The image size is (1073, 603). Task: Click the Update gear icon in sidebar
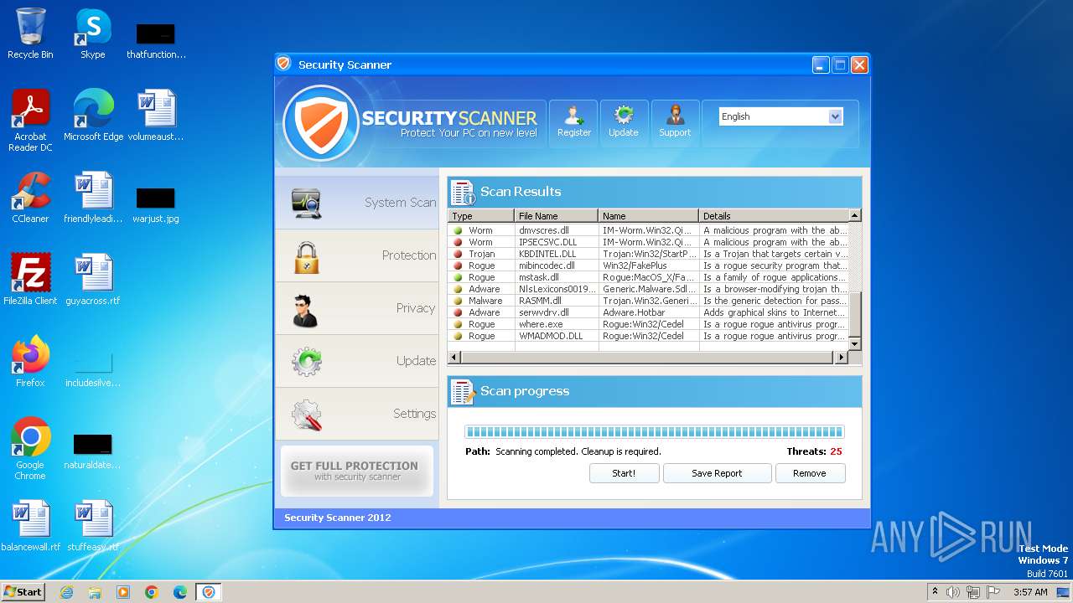(307, 361)
